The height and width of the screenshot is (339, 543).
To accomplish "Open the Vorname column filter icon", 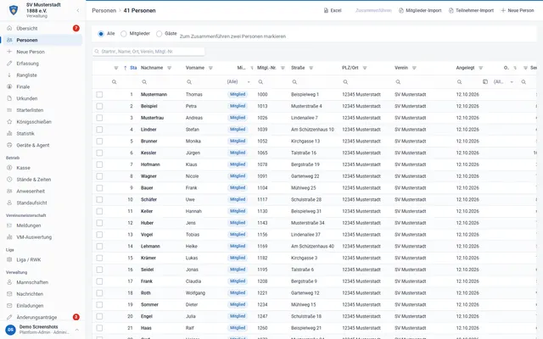I will click(x=210, y=68).
